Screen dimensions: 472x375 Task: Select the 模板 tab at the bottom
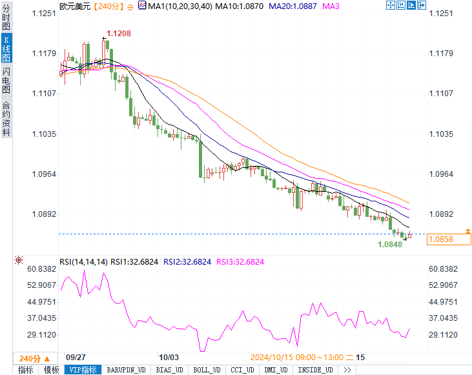tap(50, 370)
